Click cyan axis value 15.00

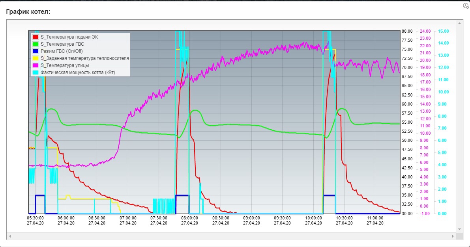pos(443,31)
